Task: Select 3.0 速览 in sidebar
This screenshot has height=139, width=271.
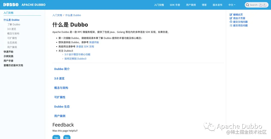Action: (x=12, y=29)
